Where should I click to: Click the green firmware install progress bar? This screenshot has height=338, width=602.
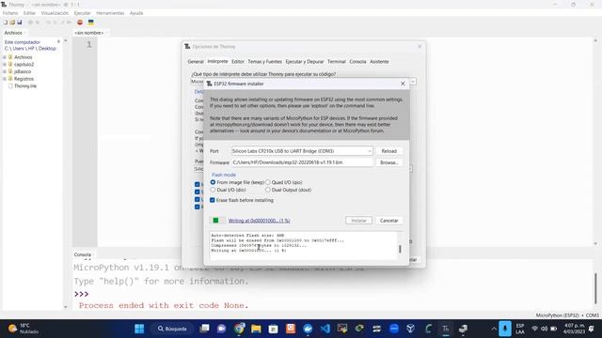pos(217,221)
